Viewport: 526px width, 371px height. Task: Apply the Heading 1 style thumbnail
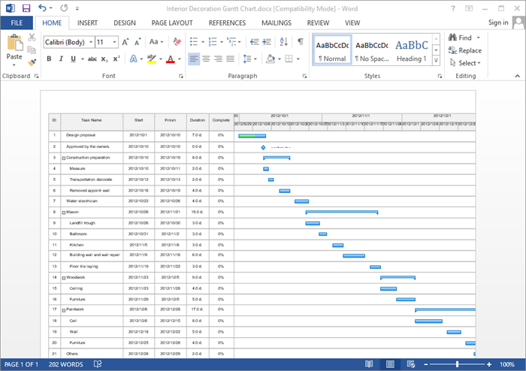coord(411,50)
